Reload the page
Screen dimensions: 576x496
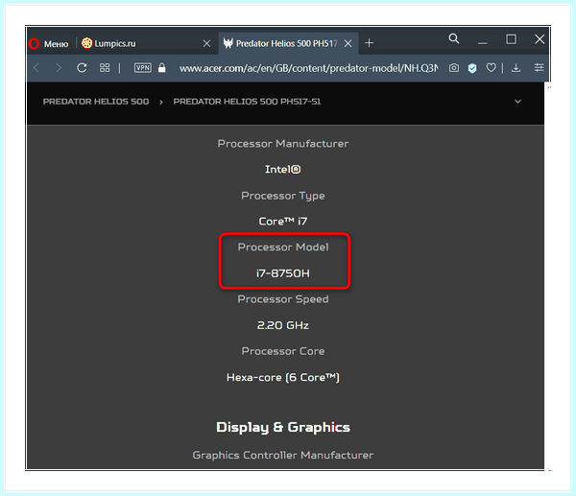pyautogui.click(x=82, y=68)
